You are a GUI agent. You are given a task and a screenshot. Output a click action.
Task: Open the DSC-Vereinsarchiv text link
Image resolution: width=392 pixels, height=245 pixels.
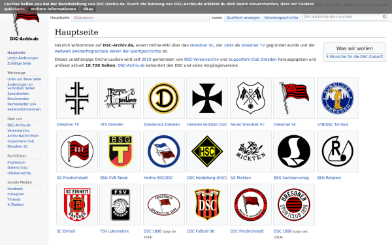click(x=201, y=59)
